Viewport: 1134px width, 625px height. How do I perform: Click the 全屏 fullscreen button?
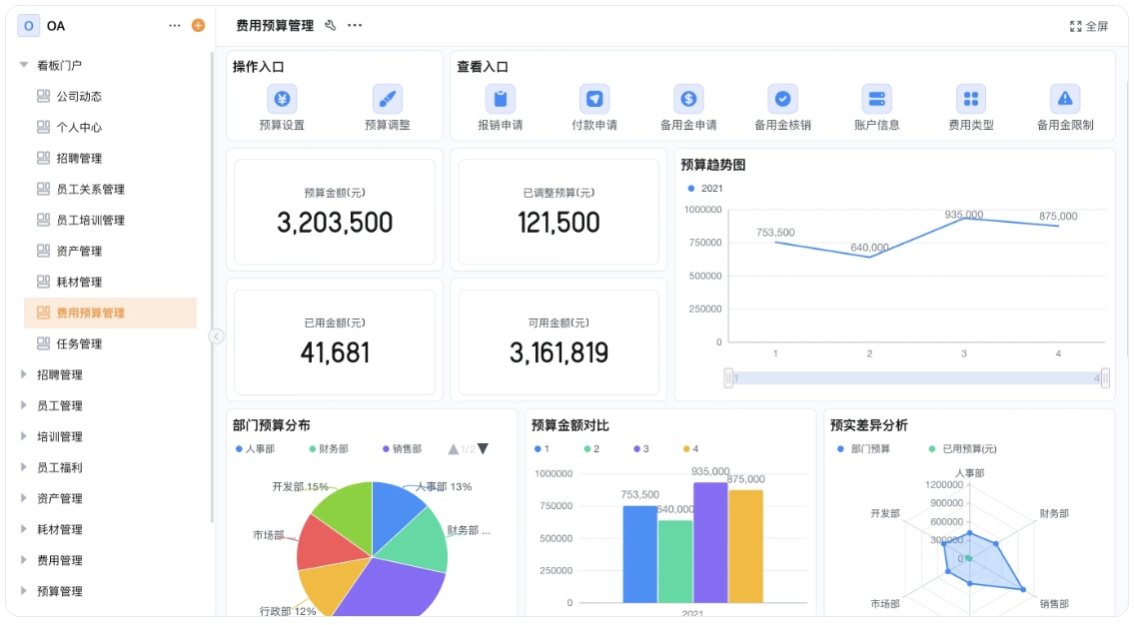(x=1089, y=25)
